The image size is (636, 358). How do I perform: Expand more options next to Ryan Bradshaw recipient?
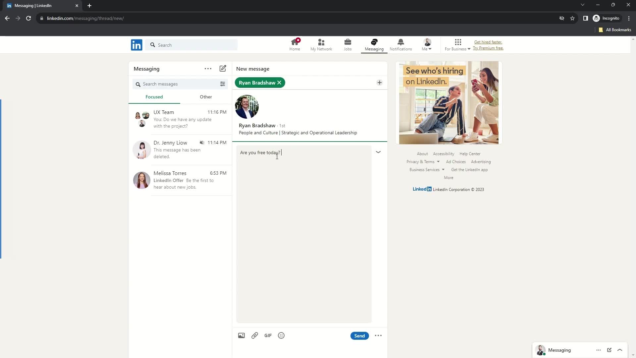[x=379, y=83]
